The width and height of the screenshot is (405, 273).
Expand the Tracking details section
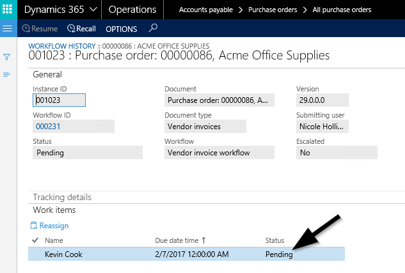(x=62, y=197)
